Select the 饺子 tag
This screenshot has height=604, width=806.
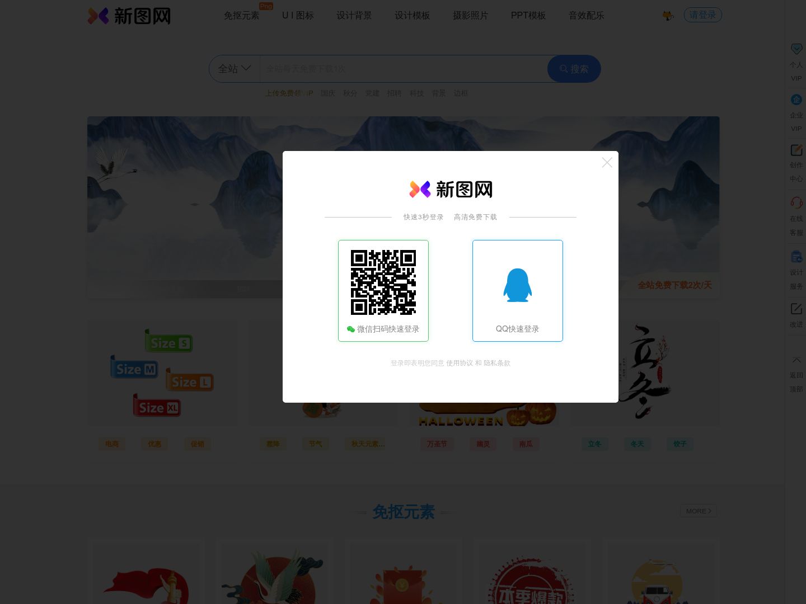click(680, 443)
